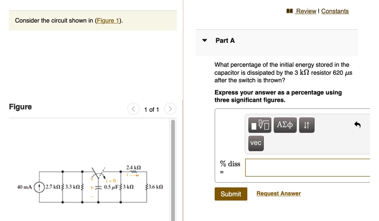This screenshot has width=379, height=221.
Task: Advance the figure with the right chevron arrow
Action: point(170,109)
